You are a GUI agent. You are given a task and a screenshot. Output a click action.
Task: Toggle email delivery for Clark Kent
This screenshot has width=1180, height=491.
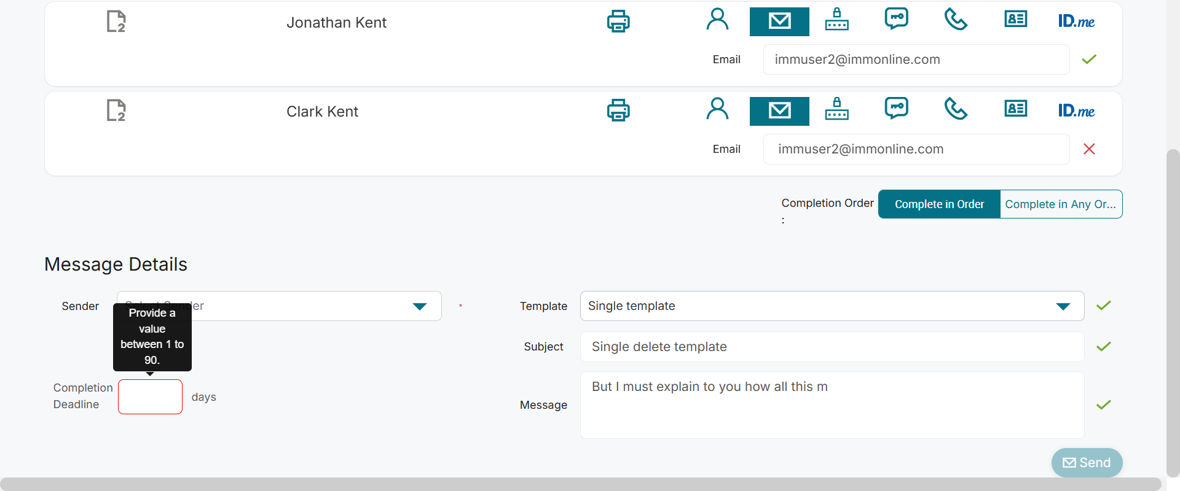(x=779, y=111)
